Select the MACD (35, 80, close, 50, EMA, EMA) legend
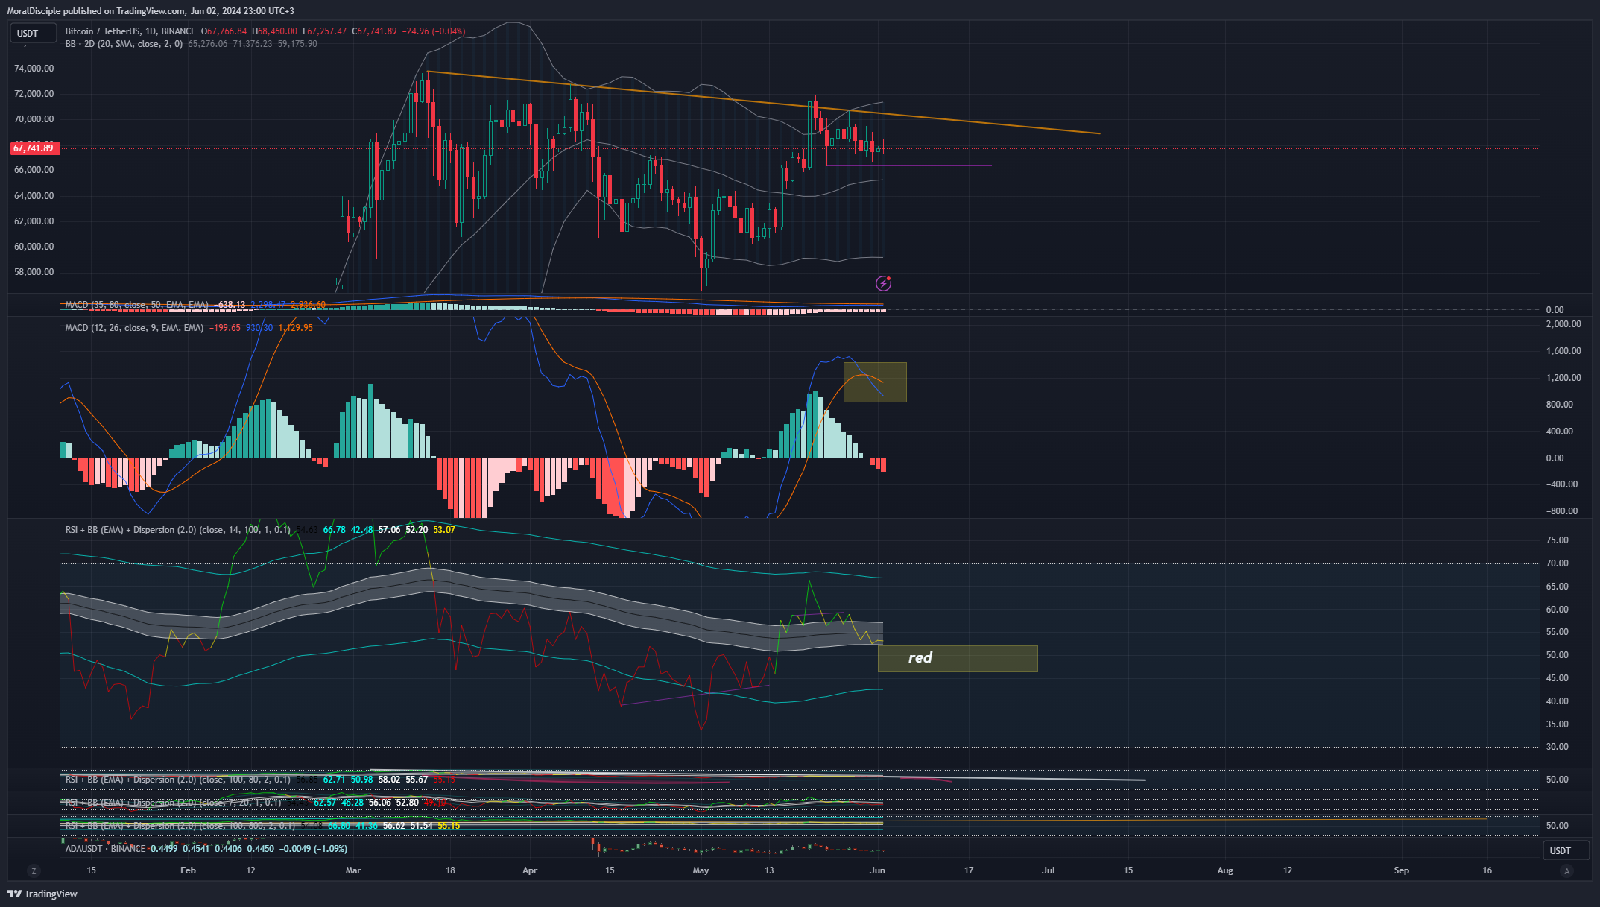Screen dimensions: 1600x907 click(x=137, y=305)
